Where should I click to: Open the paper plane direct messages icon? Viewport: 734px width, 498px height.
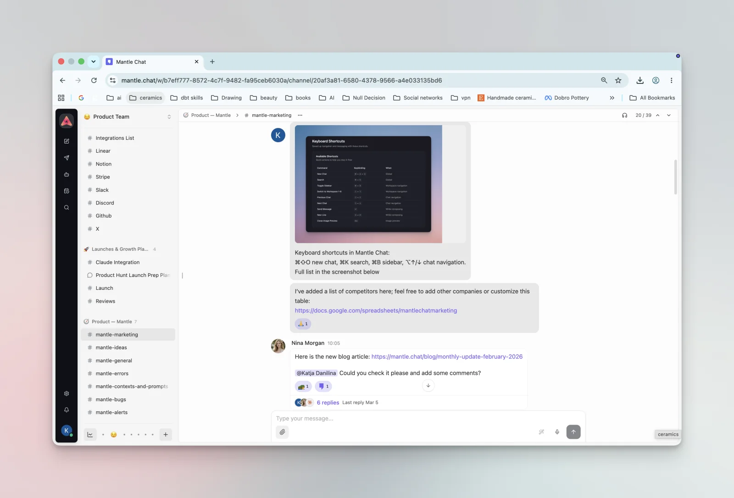click(x=67, y=158)
